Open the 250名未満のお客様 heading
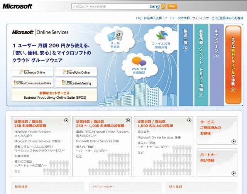This screenshot has height=194, width=247. [x=30, y=123]
